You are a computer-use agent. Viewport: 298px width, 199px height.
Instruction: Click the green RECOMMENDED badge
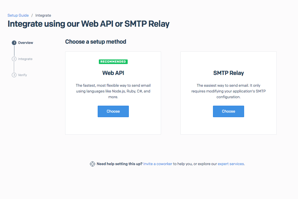point(113,62)
